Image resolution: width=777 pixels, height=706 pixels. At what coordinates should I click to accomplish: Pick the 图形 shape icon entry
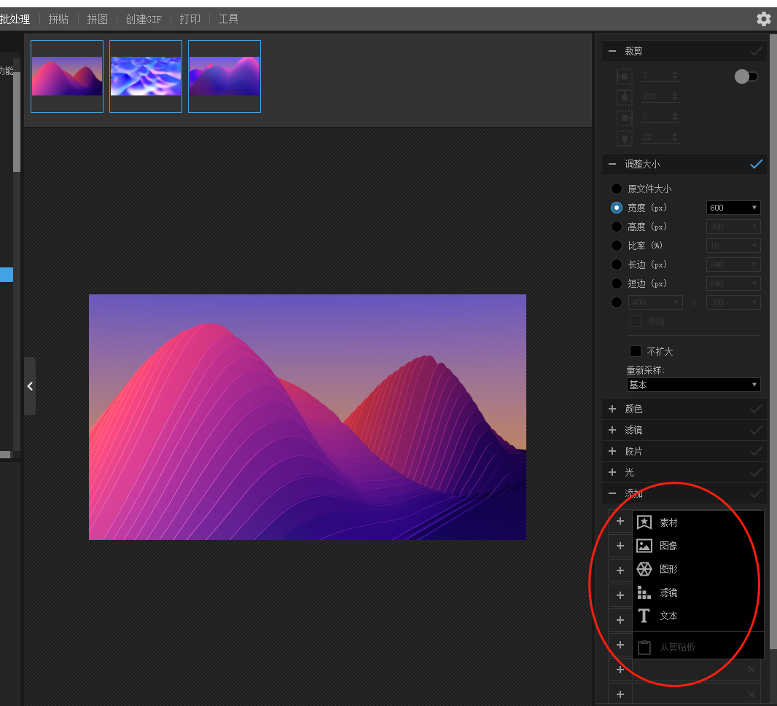pyautogui.click(x=644, y=569)
